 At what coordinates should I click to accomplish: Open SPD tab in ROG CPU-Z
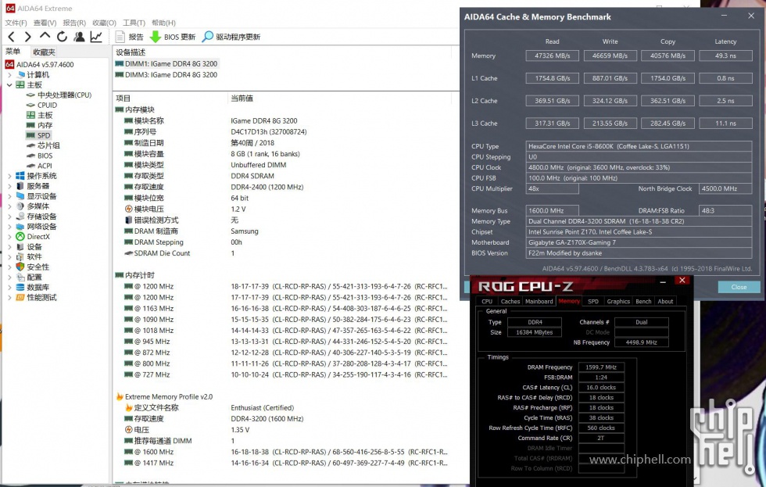[593, 302]
